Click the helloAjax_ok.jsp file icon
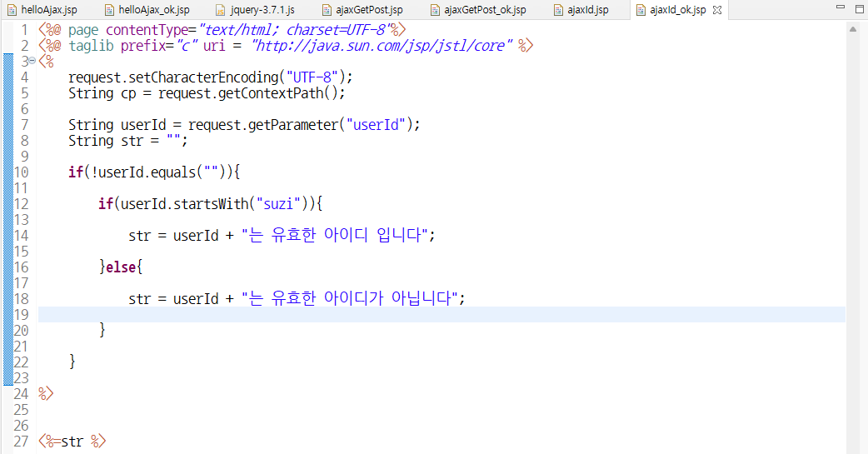Image resolution: width=868 pixels, height=454 pixels. [110, 10]
